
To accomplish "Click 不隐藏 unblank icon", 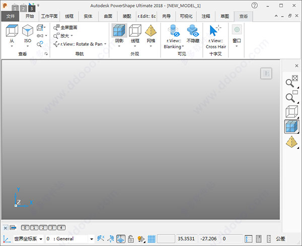I will point(193,31).
